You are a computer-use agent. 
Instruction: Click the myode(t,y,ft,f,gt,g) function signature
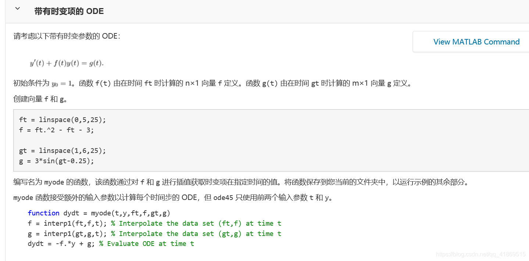tap(131, 213)
